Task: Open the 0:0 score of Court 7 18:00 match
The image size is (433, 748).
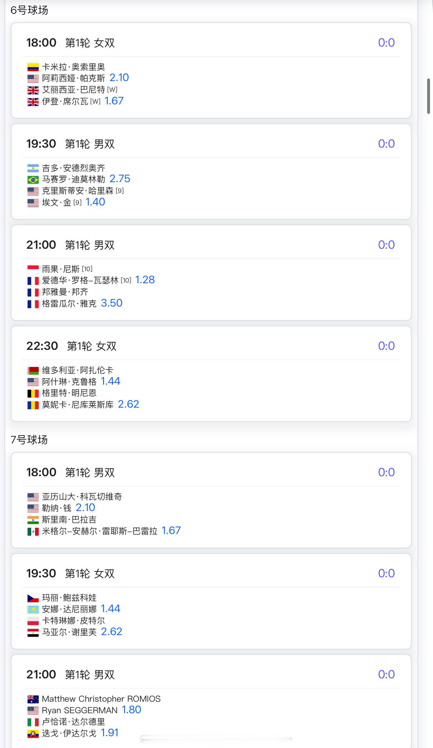Action: (386, 472)
